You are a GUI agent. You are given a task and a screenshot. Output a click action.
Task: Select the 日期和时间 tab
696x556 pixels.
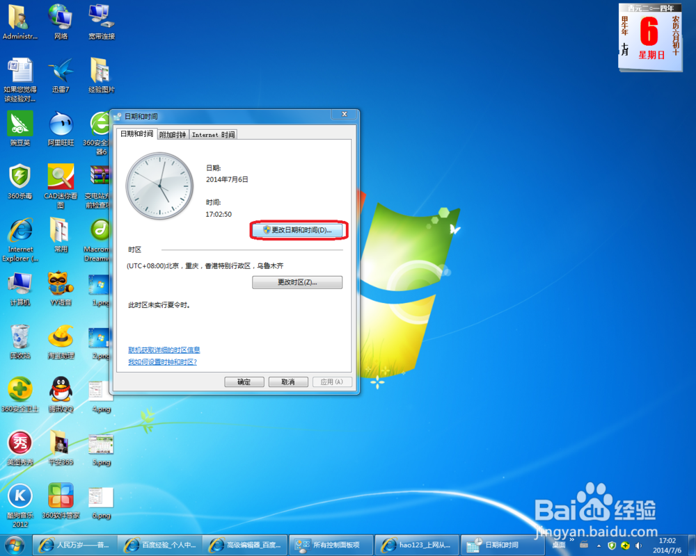coord(136,133)
